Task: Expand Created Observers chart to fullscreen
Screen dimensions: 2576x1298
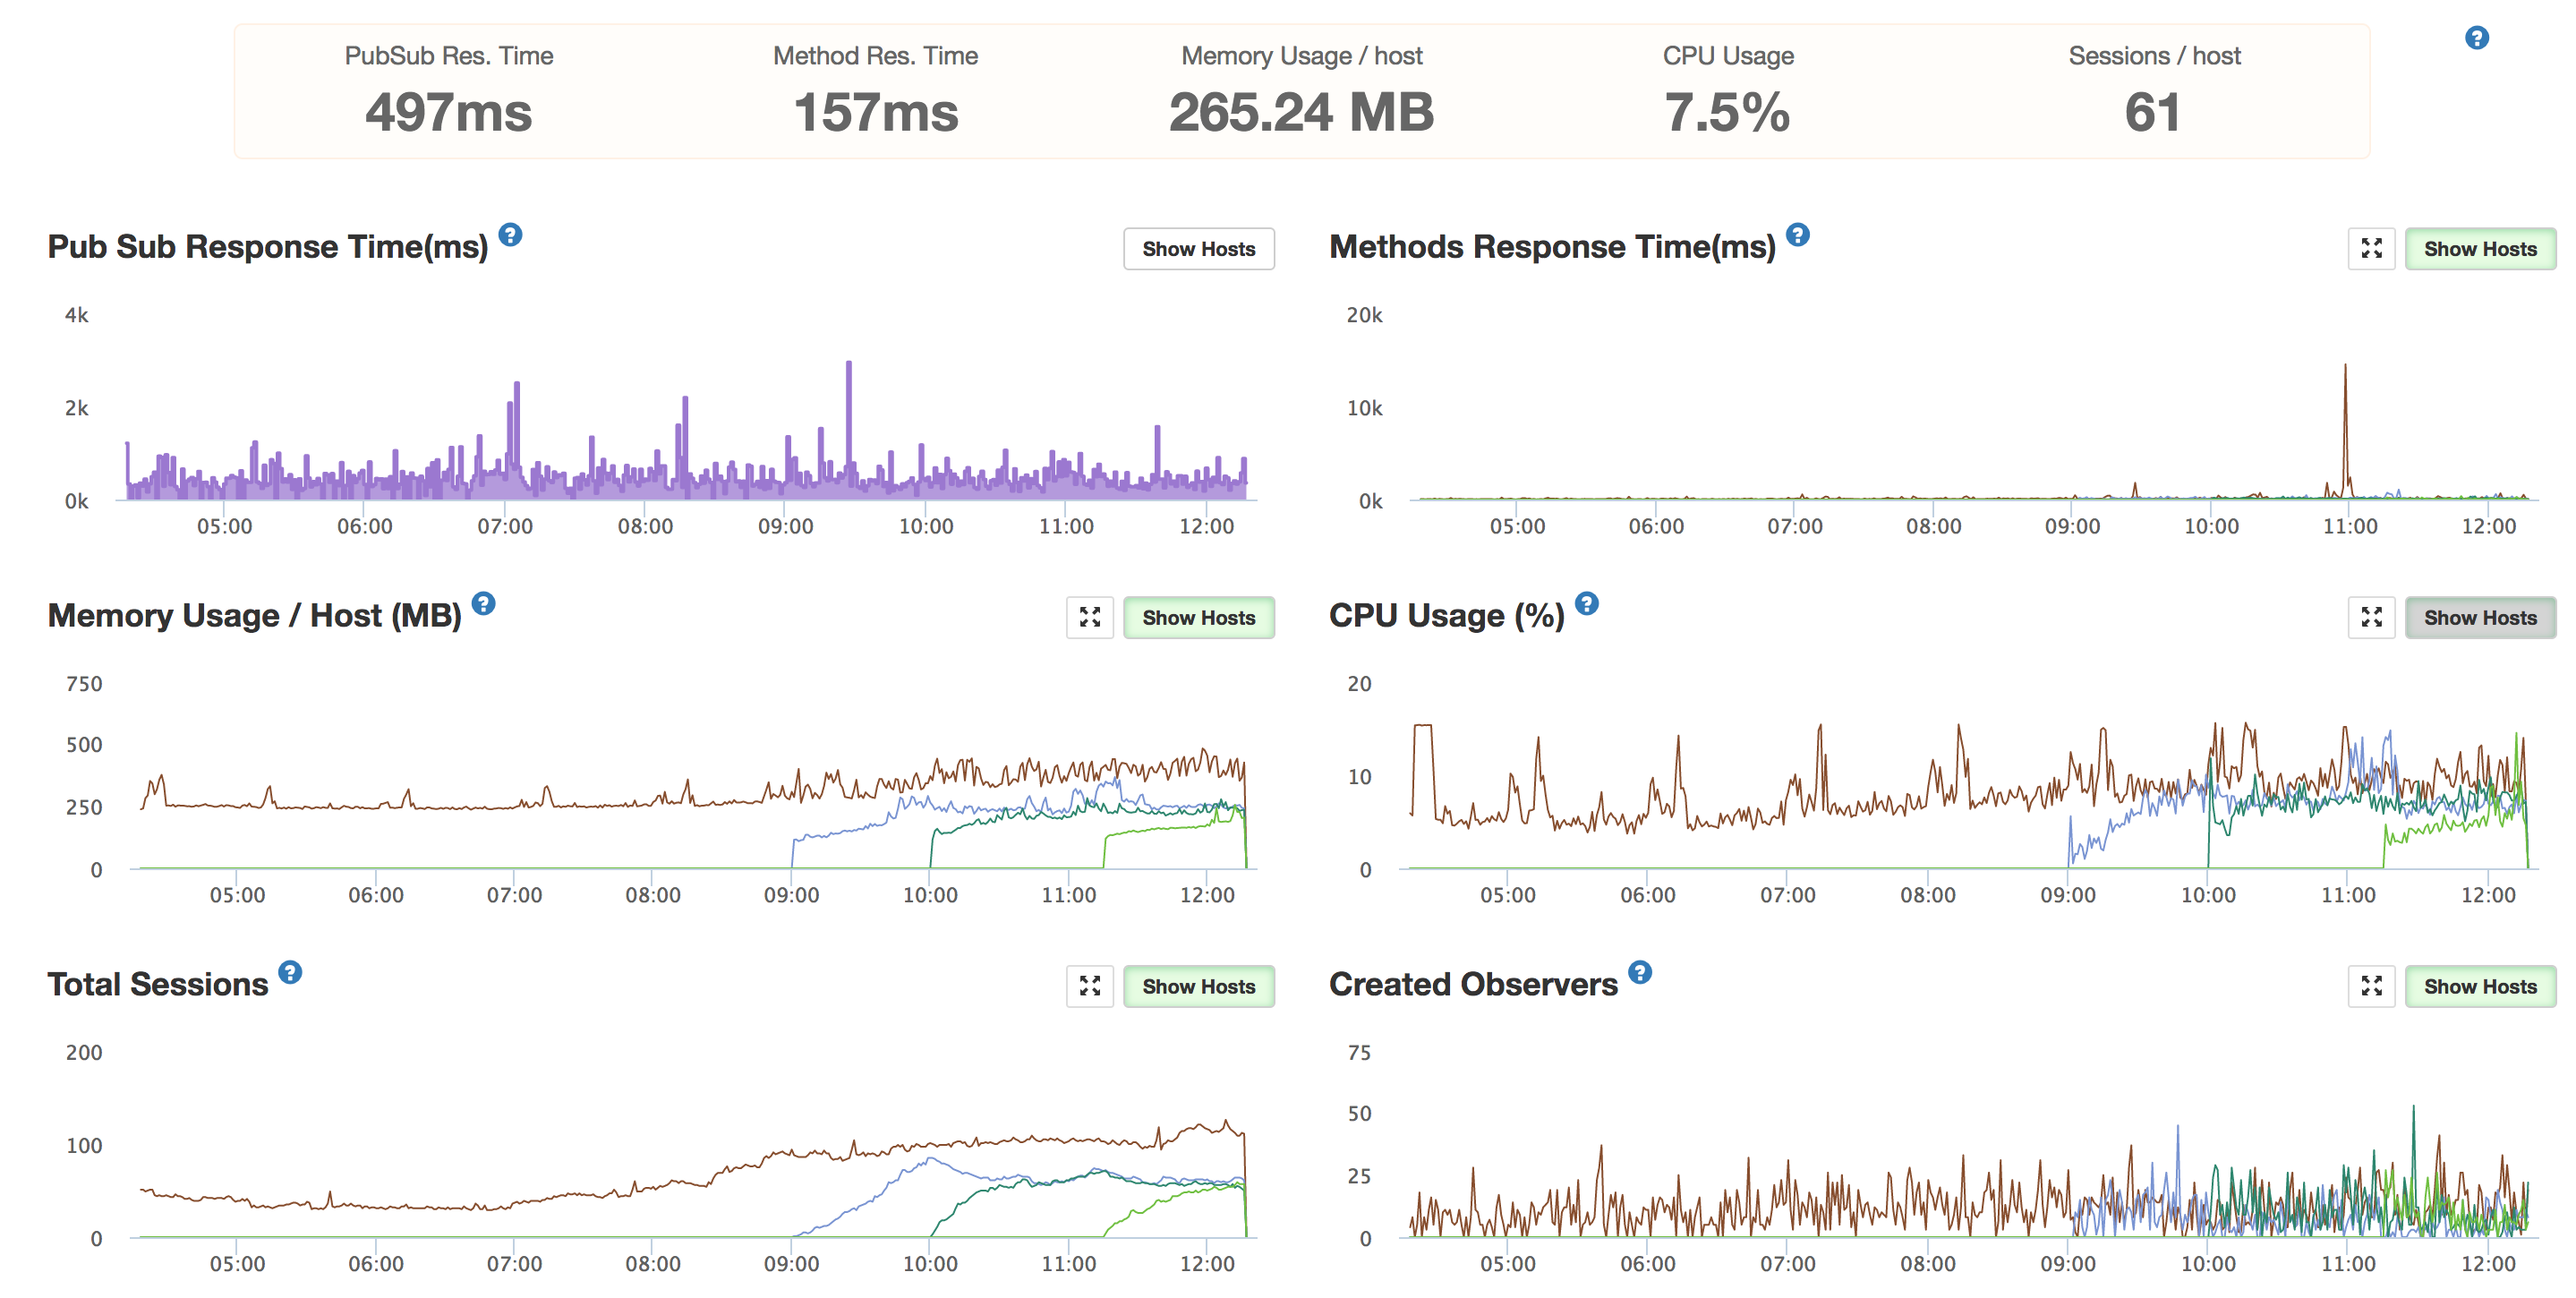Action: (2371, 987)
